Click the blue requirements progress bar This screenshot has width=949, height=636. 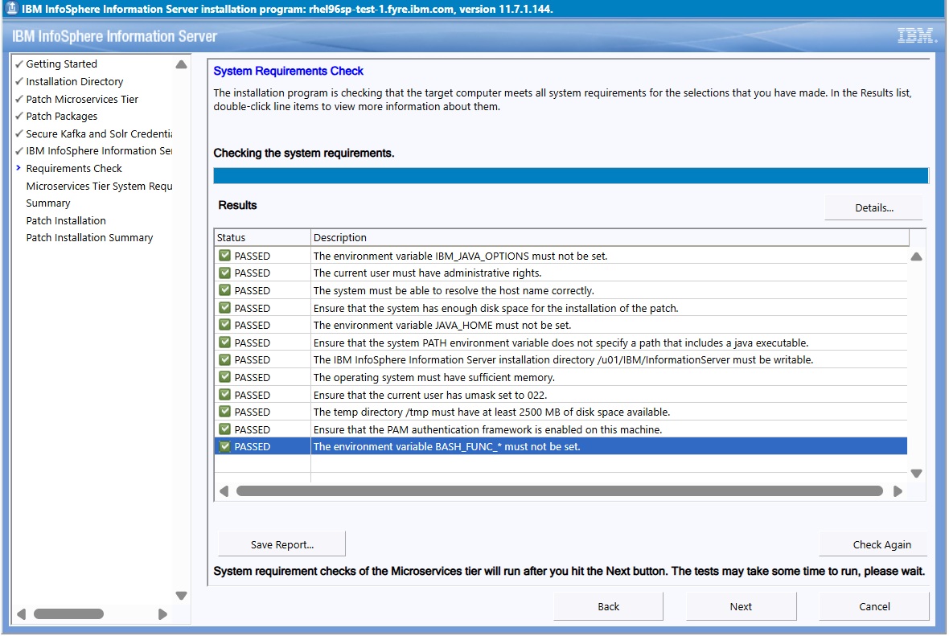(571, 175)
